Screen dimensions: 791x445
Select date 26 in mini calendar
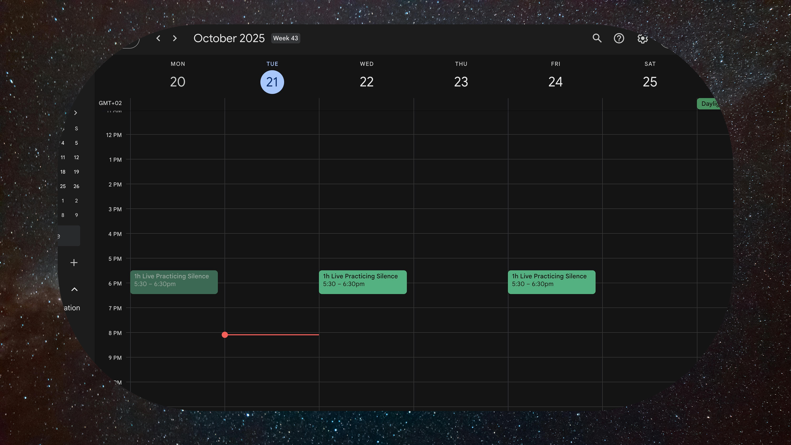[76, 186]
